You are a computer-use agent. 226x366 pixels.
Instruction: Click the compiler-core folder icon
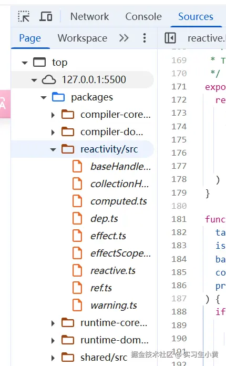(68, 115)
